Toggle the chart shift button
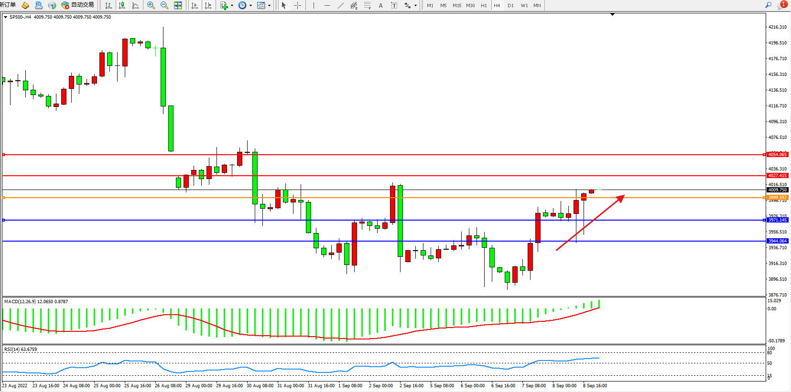This screenshot has width=791, height=392. [208, 5]
